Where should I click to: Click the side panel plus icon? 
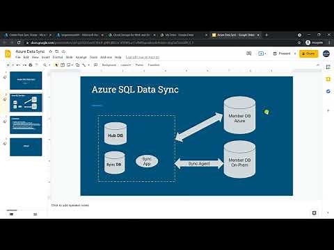pos(328,110)
